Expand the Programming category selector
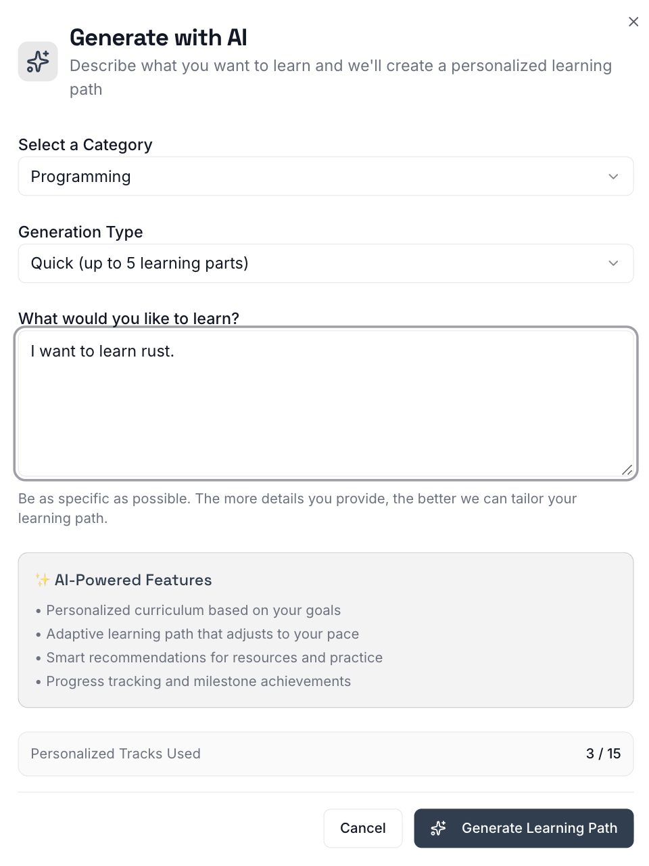This screenshot has width=649, height=866. (x=326, y=176)
